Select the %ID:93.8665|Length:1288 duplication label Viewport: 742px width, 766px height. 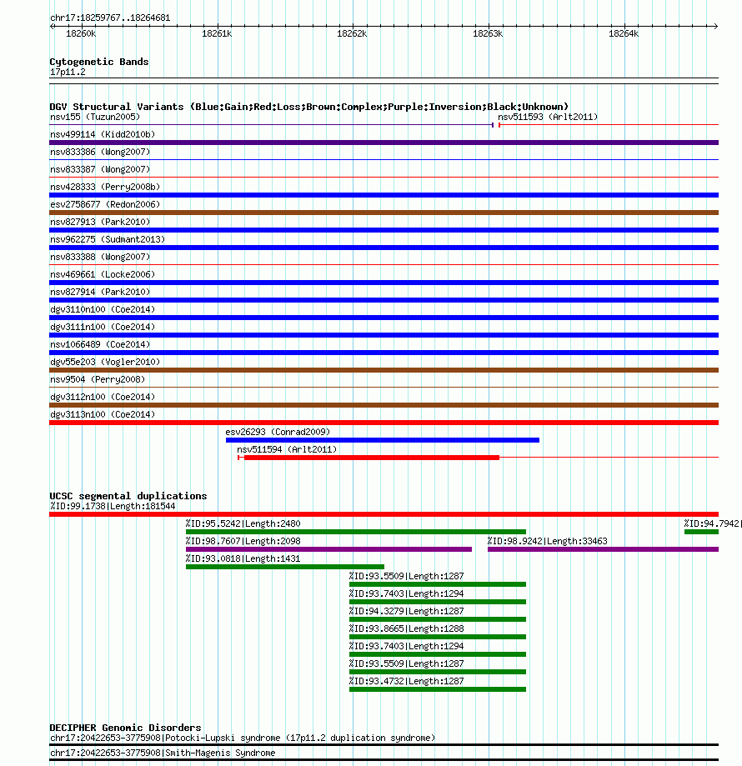tap(406, 628)
